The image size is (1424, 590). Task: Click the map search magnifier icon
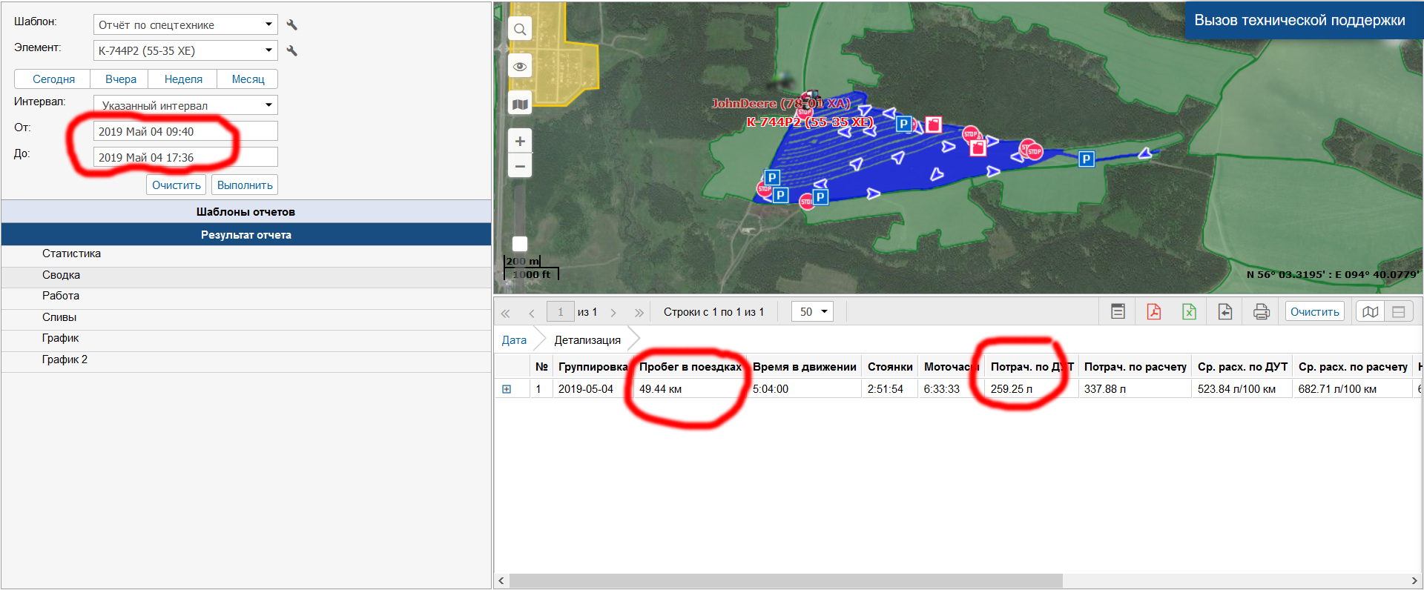pyautogui.click(x=520, y=30)
